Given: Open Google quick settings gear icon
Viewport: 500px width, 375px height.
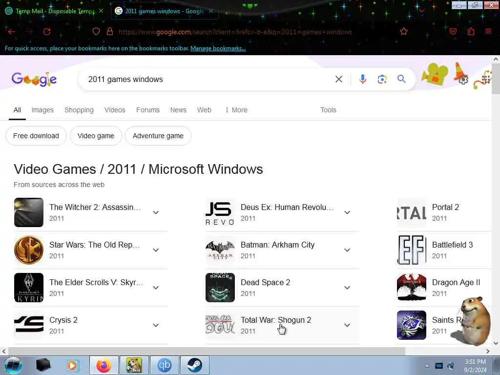Looking at the screenshot, I should pos(463,80).
